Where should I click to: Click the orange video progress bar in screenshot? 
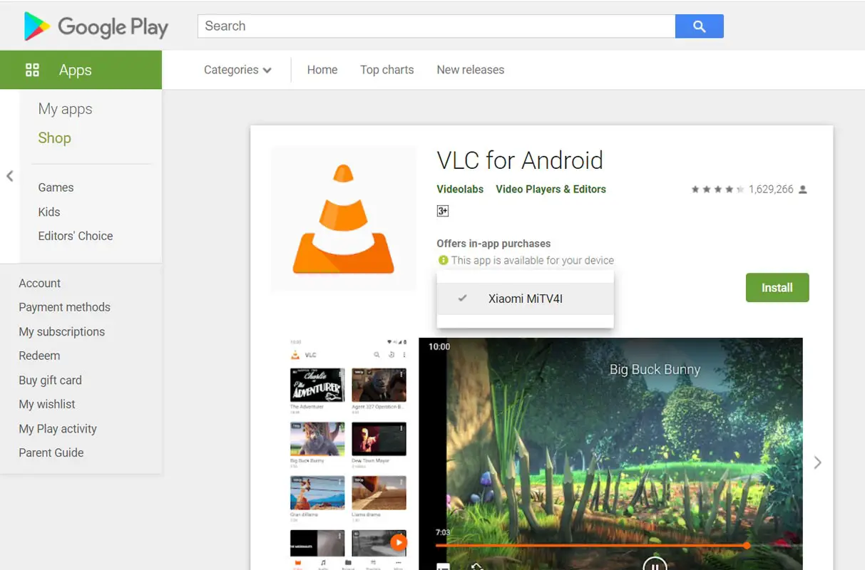[591, 546]
